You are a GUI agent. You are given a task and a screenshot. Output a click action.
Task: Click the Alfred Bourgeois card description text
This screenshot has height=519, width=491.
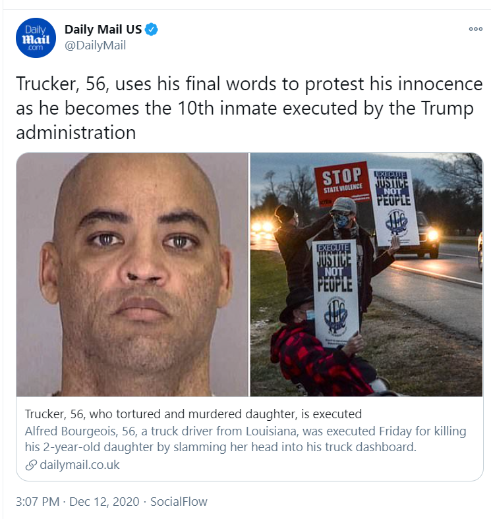pos(245,439)
